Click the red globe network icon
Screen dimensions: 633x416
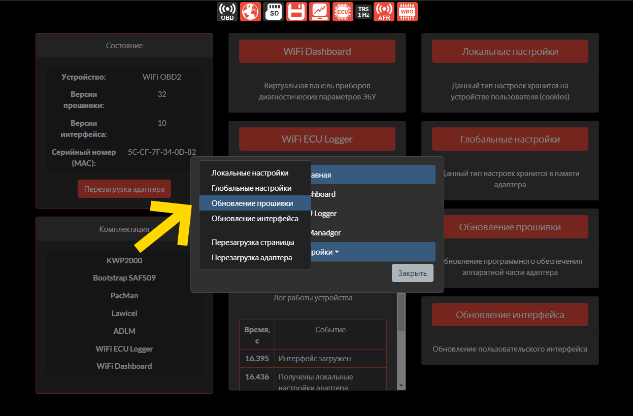[x=250, y=11]
